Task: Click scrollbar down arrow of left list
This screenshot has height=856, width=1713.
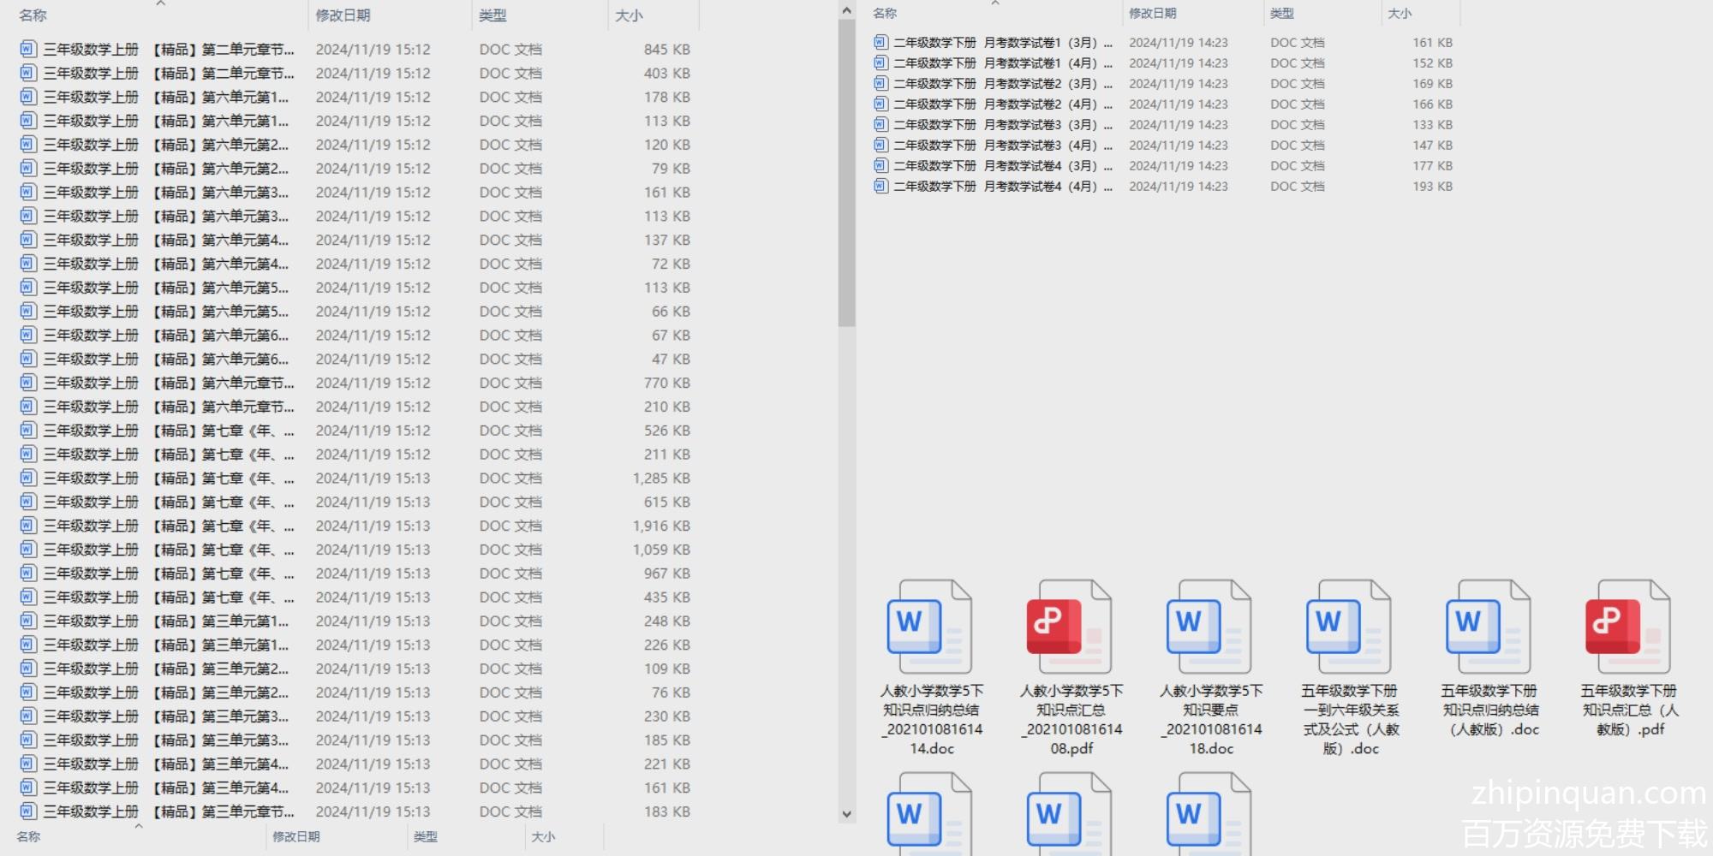Action: click(x=846, y=814)
